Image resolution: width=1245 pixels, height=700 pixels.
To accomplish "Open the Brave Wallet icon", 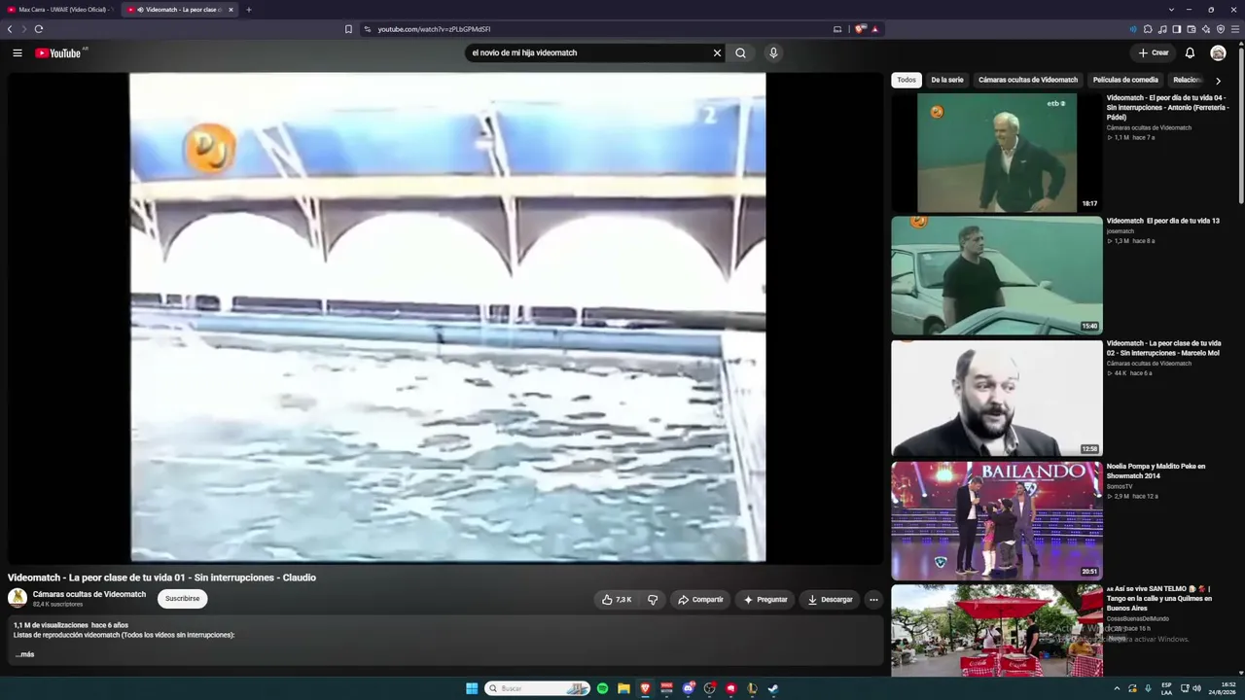I will [x=1192, y=29].
